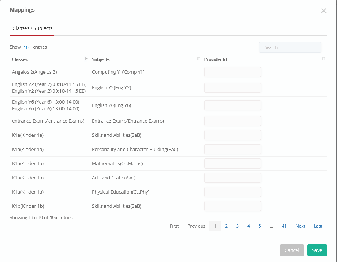Click the Search field
This screenshot has height=262, width=337.
290,47
